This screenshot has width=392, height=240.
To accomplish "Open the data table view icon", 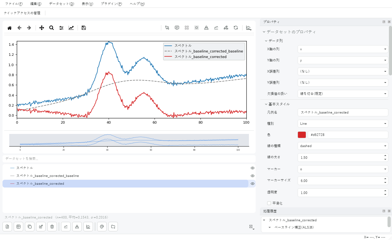I will click(x=18, y=227).
